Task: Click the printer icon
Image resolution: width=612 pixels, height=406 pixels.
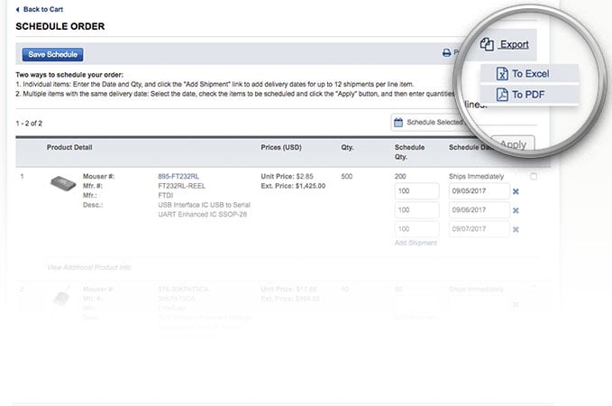Action: [445, 54]
